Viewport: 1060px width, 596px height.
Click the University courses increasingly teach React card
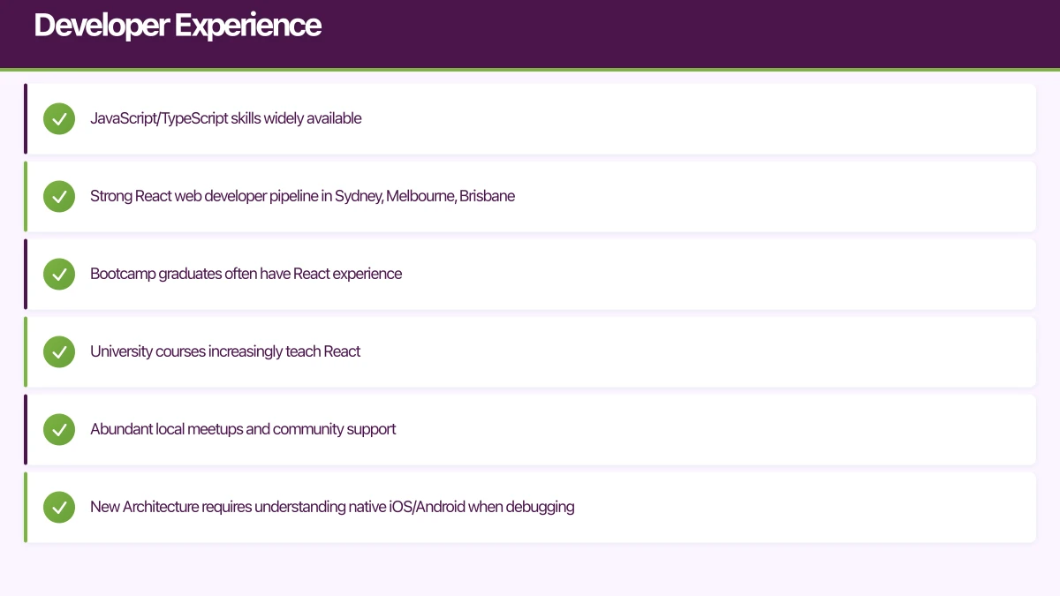(530, 351)
